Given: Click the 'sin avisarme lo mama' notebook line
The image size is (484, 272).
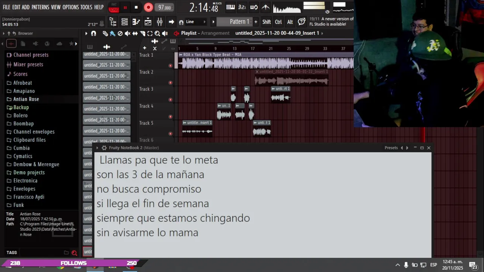Looking at the screenshot, I should [x=147, y=233].
